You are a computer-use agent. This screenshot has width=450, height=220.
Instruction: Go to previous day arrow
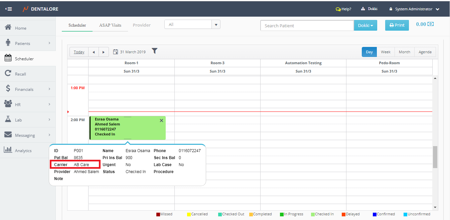coord(94,52)
